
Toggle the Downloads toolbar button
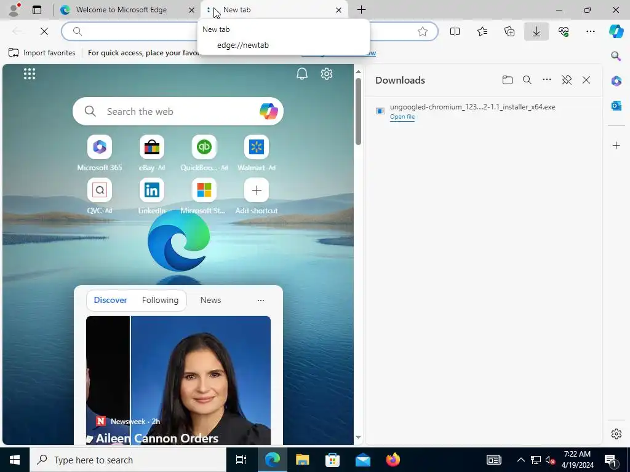(536, 31)
